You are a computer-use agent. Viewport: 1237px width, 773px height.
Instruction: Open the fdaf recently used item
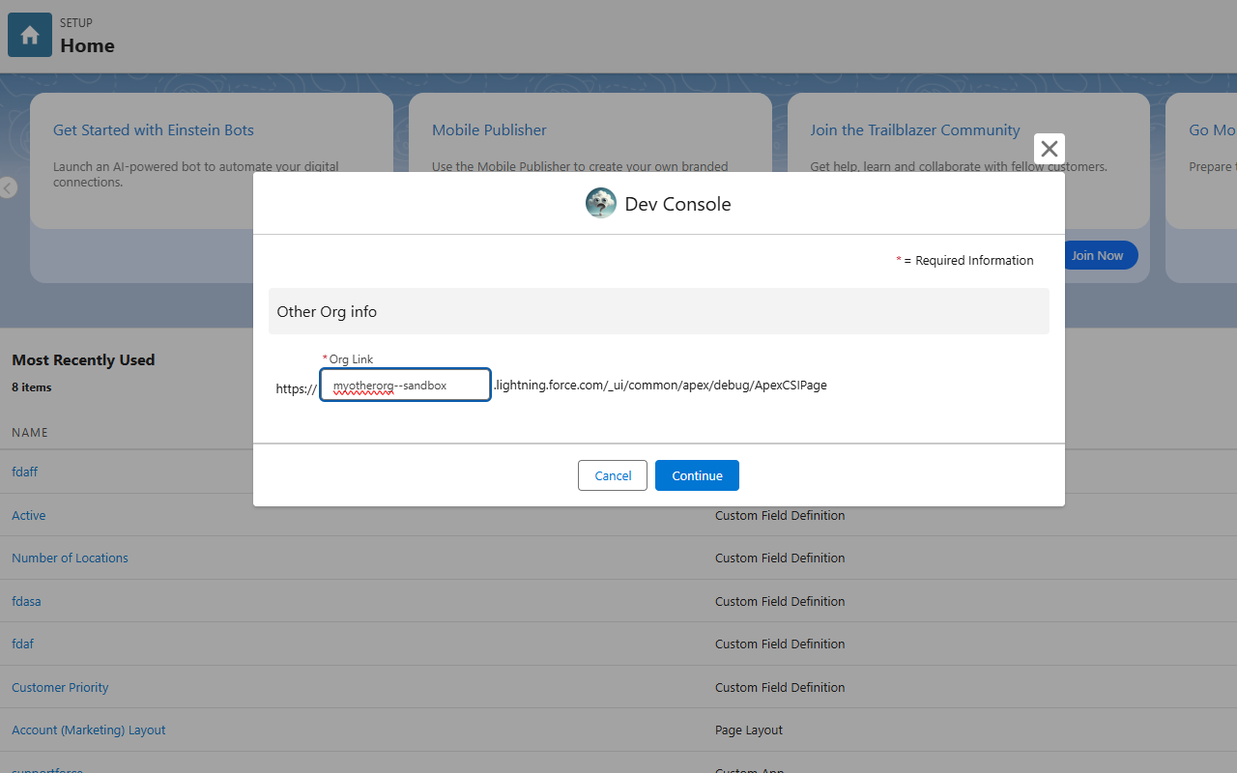click(x=23, y=644)
